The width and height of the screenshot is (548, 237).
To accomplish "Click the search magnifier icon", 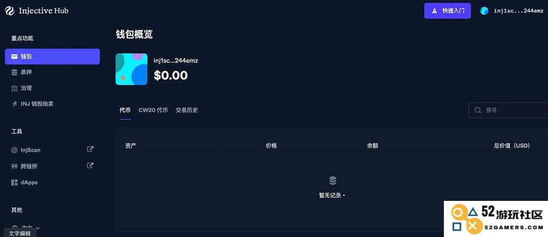I will (478, 111).
